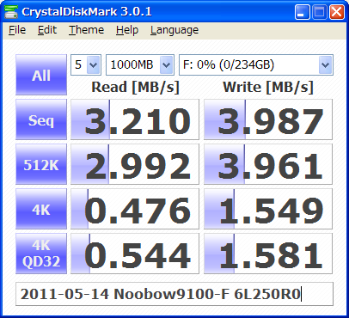Click the CrystalDiskMark title bar app icon
This screenshot has width=349, height=318.
point(11,11)
